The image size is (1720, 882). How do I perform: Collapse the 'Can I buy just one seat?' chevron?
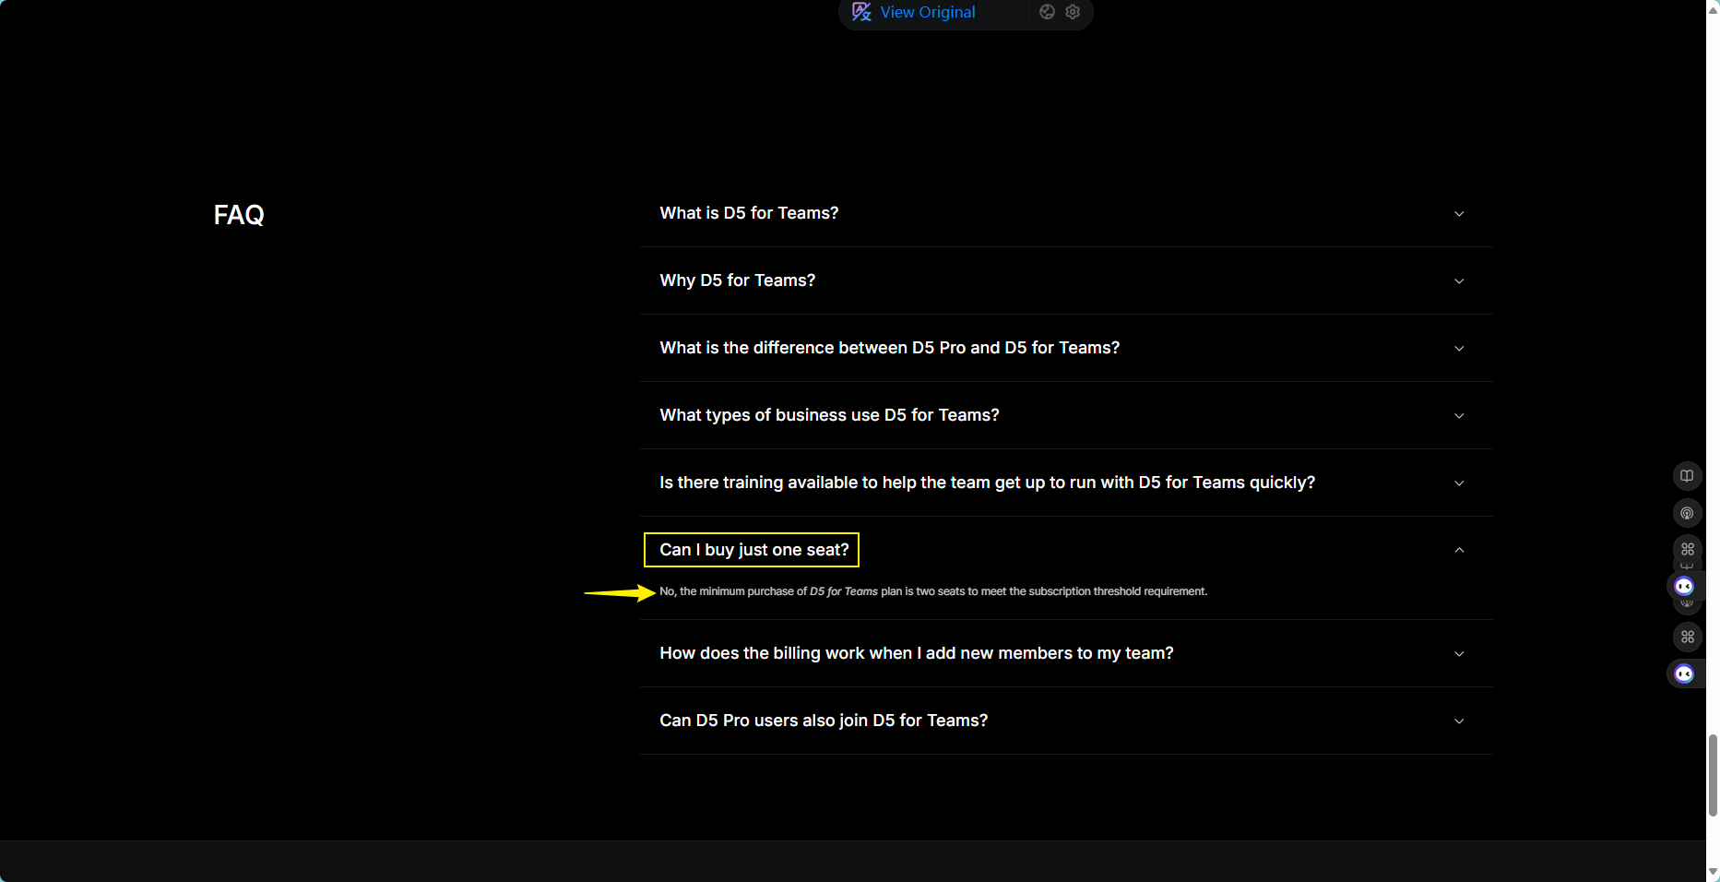(1459, 550)
